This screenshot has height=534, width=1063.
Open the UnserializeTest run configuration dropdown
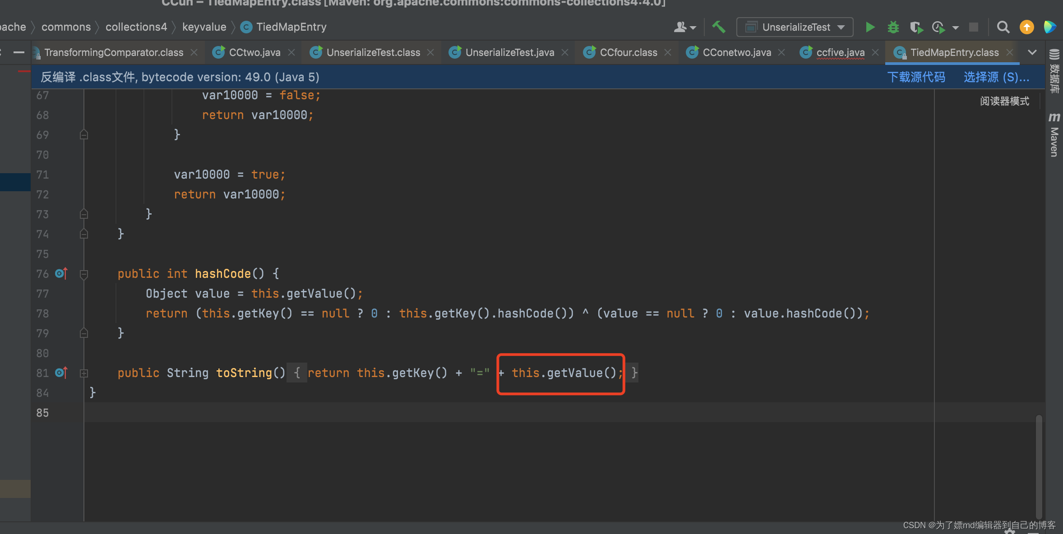pyautogui.click(x=795, y=27)
